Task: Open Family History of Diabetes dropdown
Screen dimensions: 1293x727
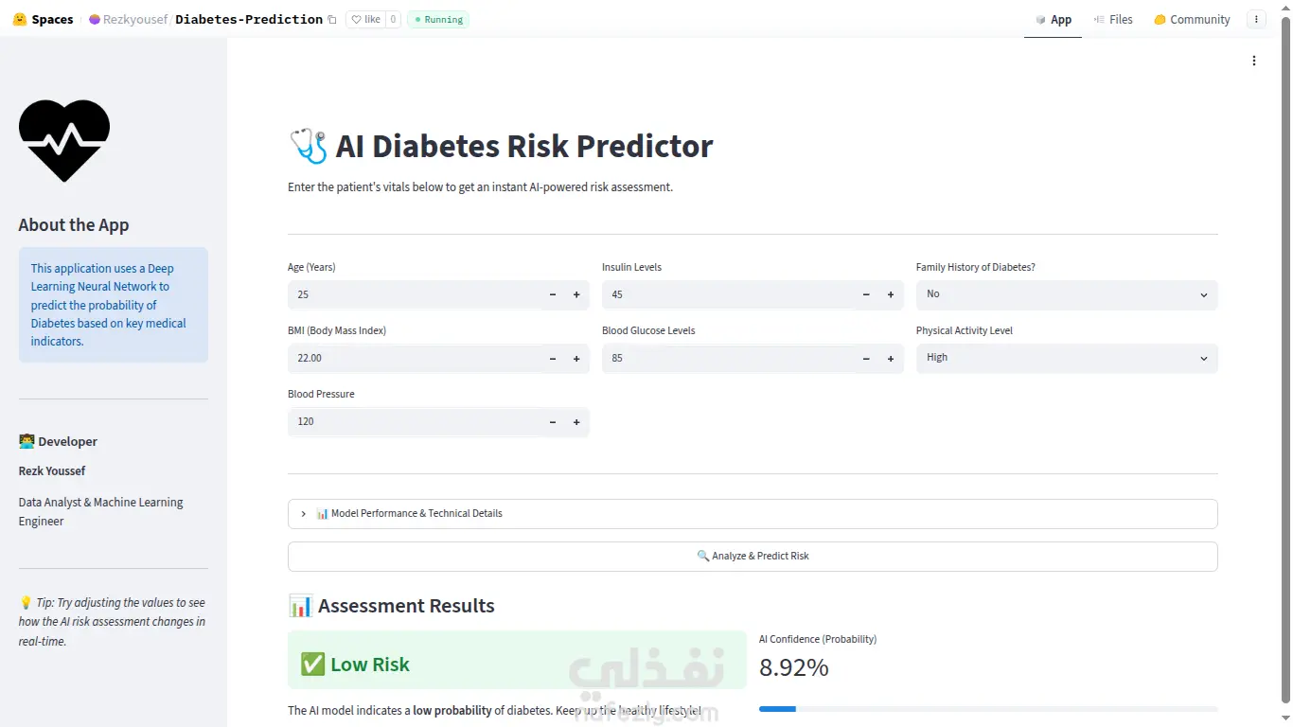Action: tap(1067, 294)
